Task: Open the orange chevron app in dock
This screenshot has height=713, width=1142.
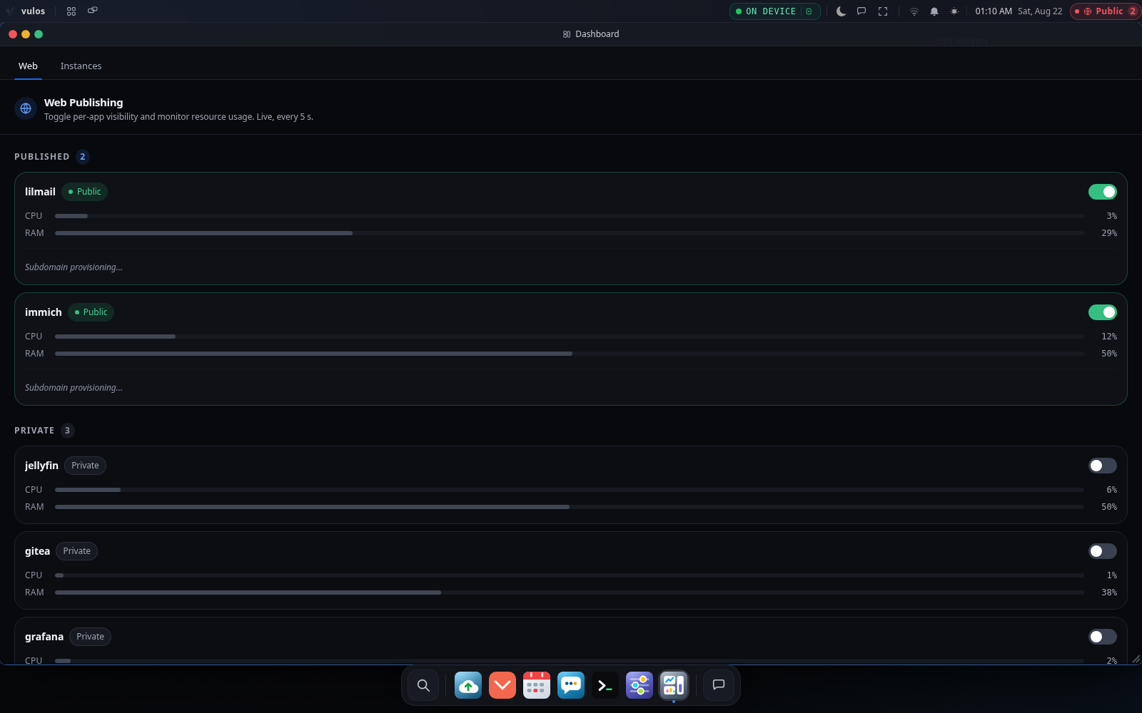Action: coord(502,685)
